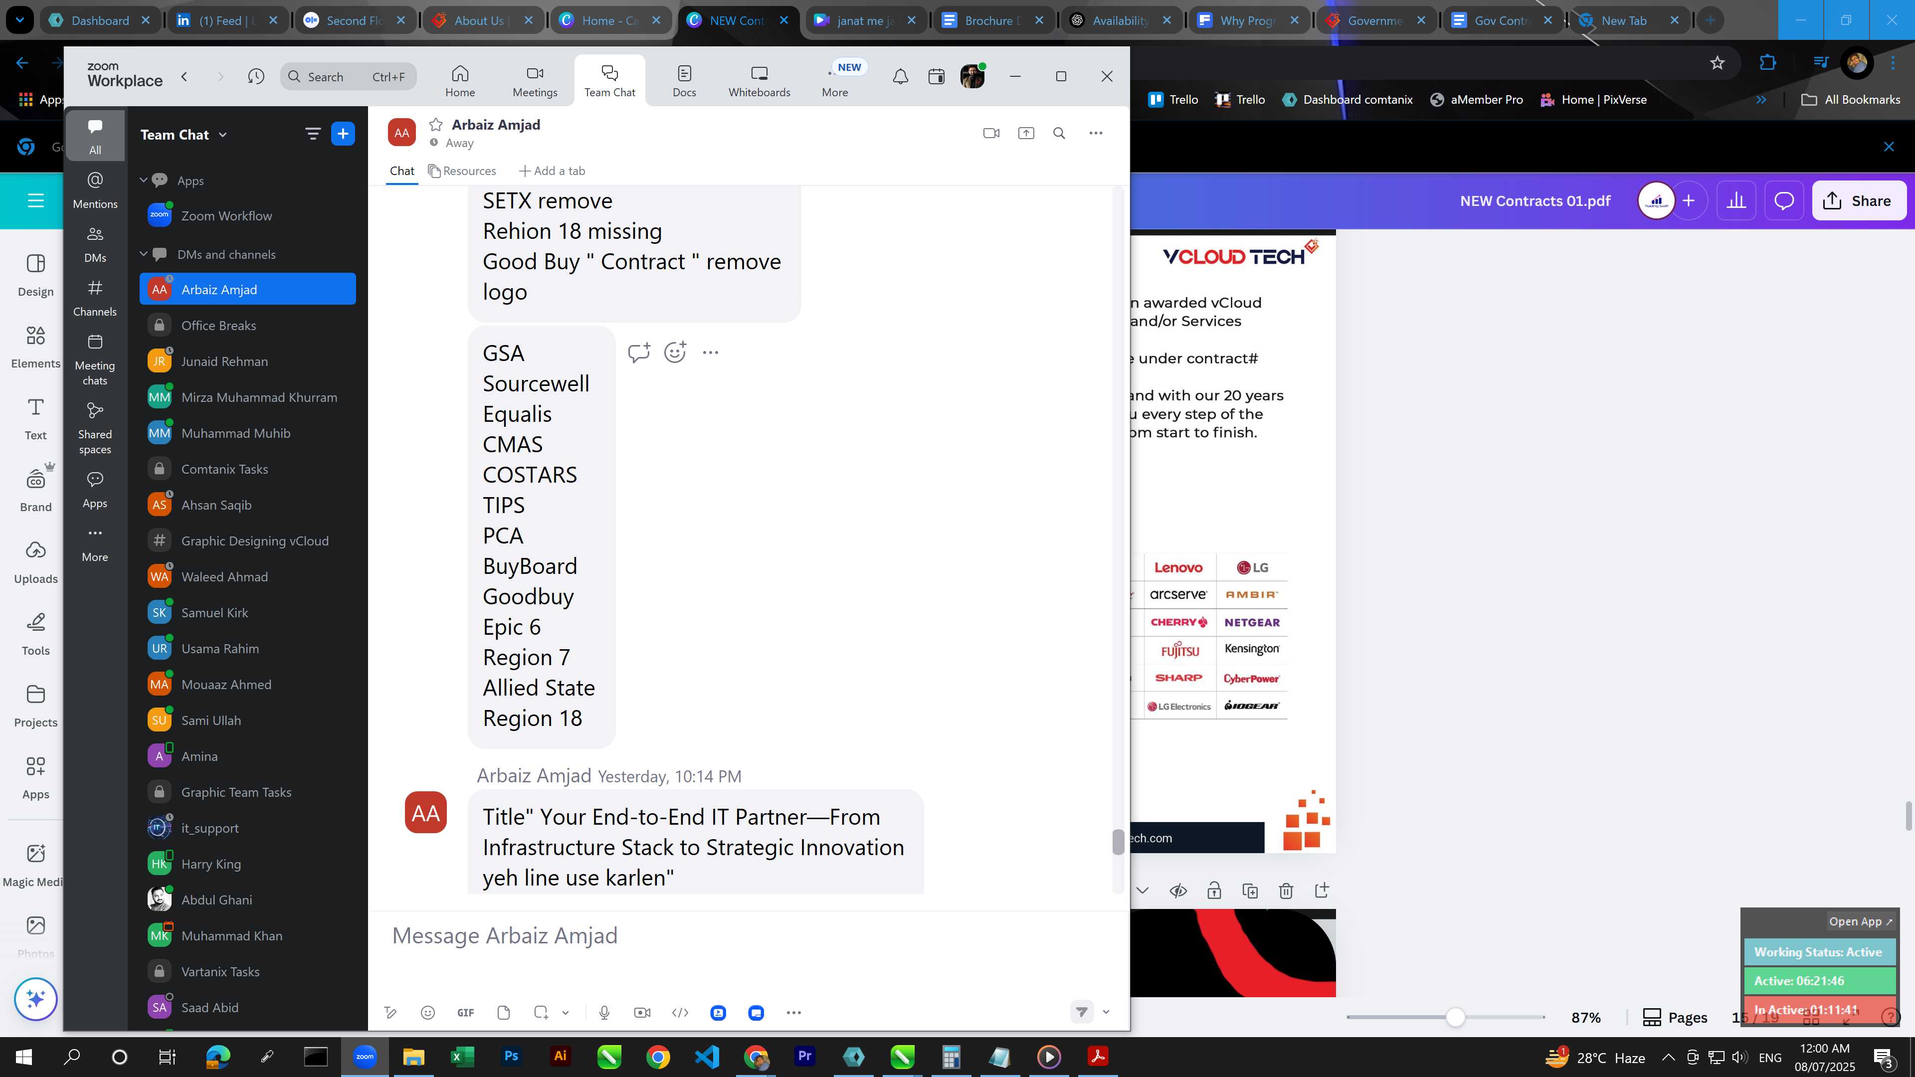Click screenshot capture icon in composer
This screenshot has width=1915, height=1077.
pos(541,1012)
